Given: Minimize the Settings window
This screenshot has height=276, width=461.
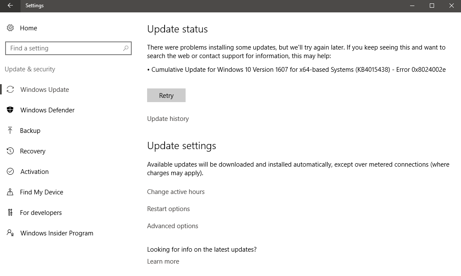Looking at the screenshot, I should [412, 6].
